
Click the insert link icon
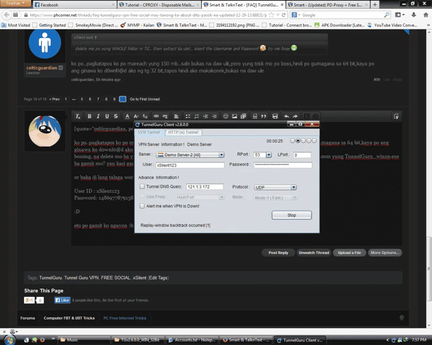(156, 116)
